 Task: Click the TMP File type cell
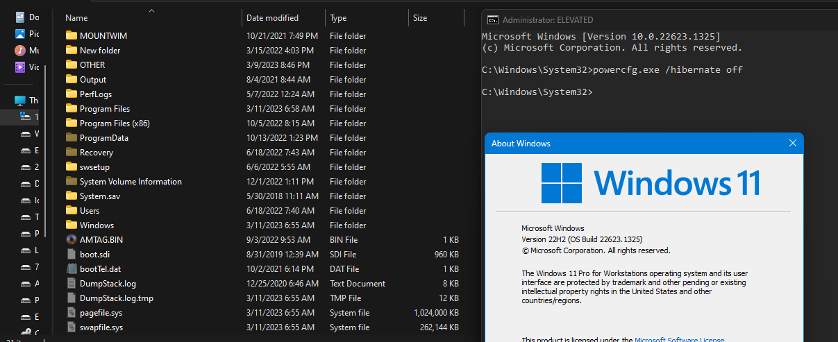pyautogui.click(x=345, y=298)
